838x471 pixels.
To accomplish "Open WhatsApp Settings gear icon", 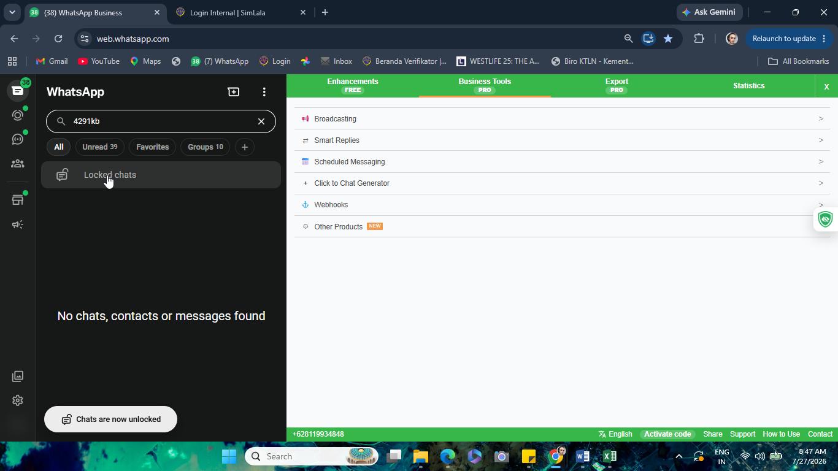I will click(x=17, y=400).
